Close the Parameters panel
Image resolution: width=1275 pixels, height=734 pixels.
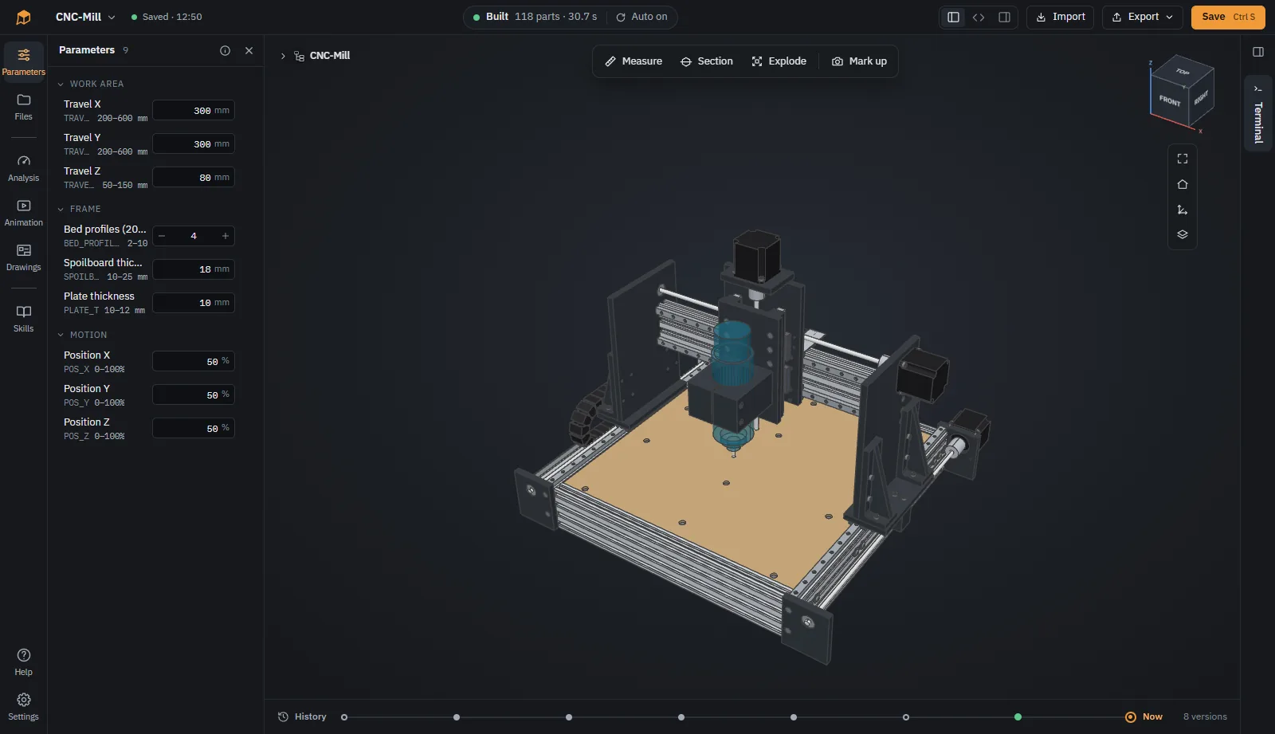[x=249, y=50]
